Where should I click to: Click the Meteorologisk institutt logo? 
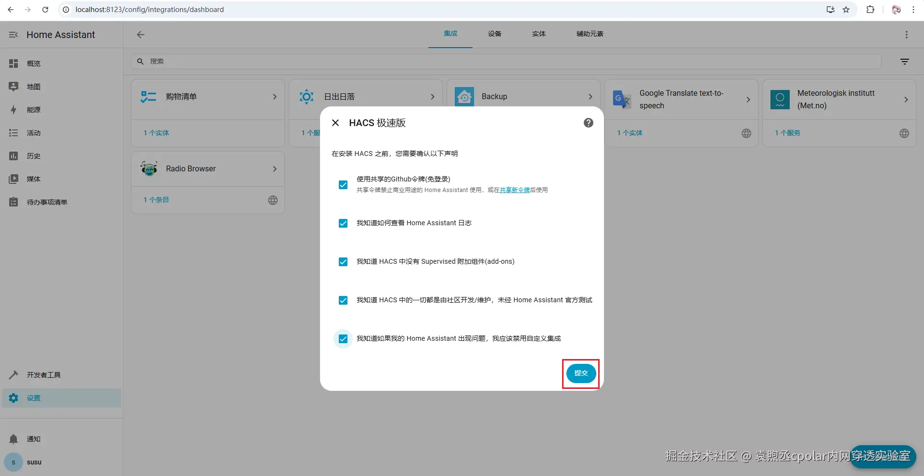click(780, 100)
